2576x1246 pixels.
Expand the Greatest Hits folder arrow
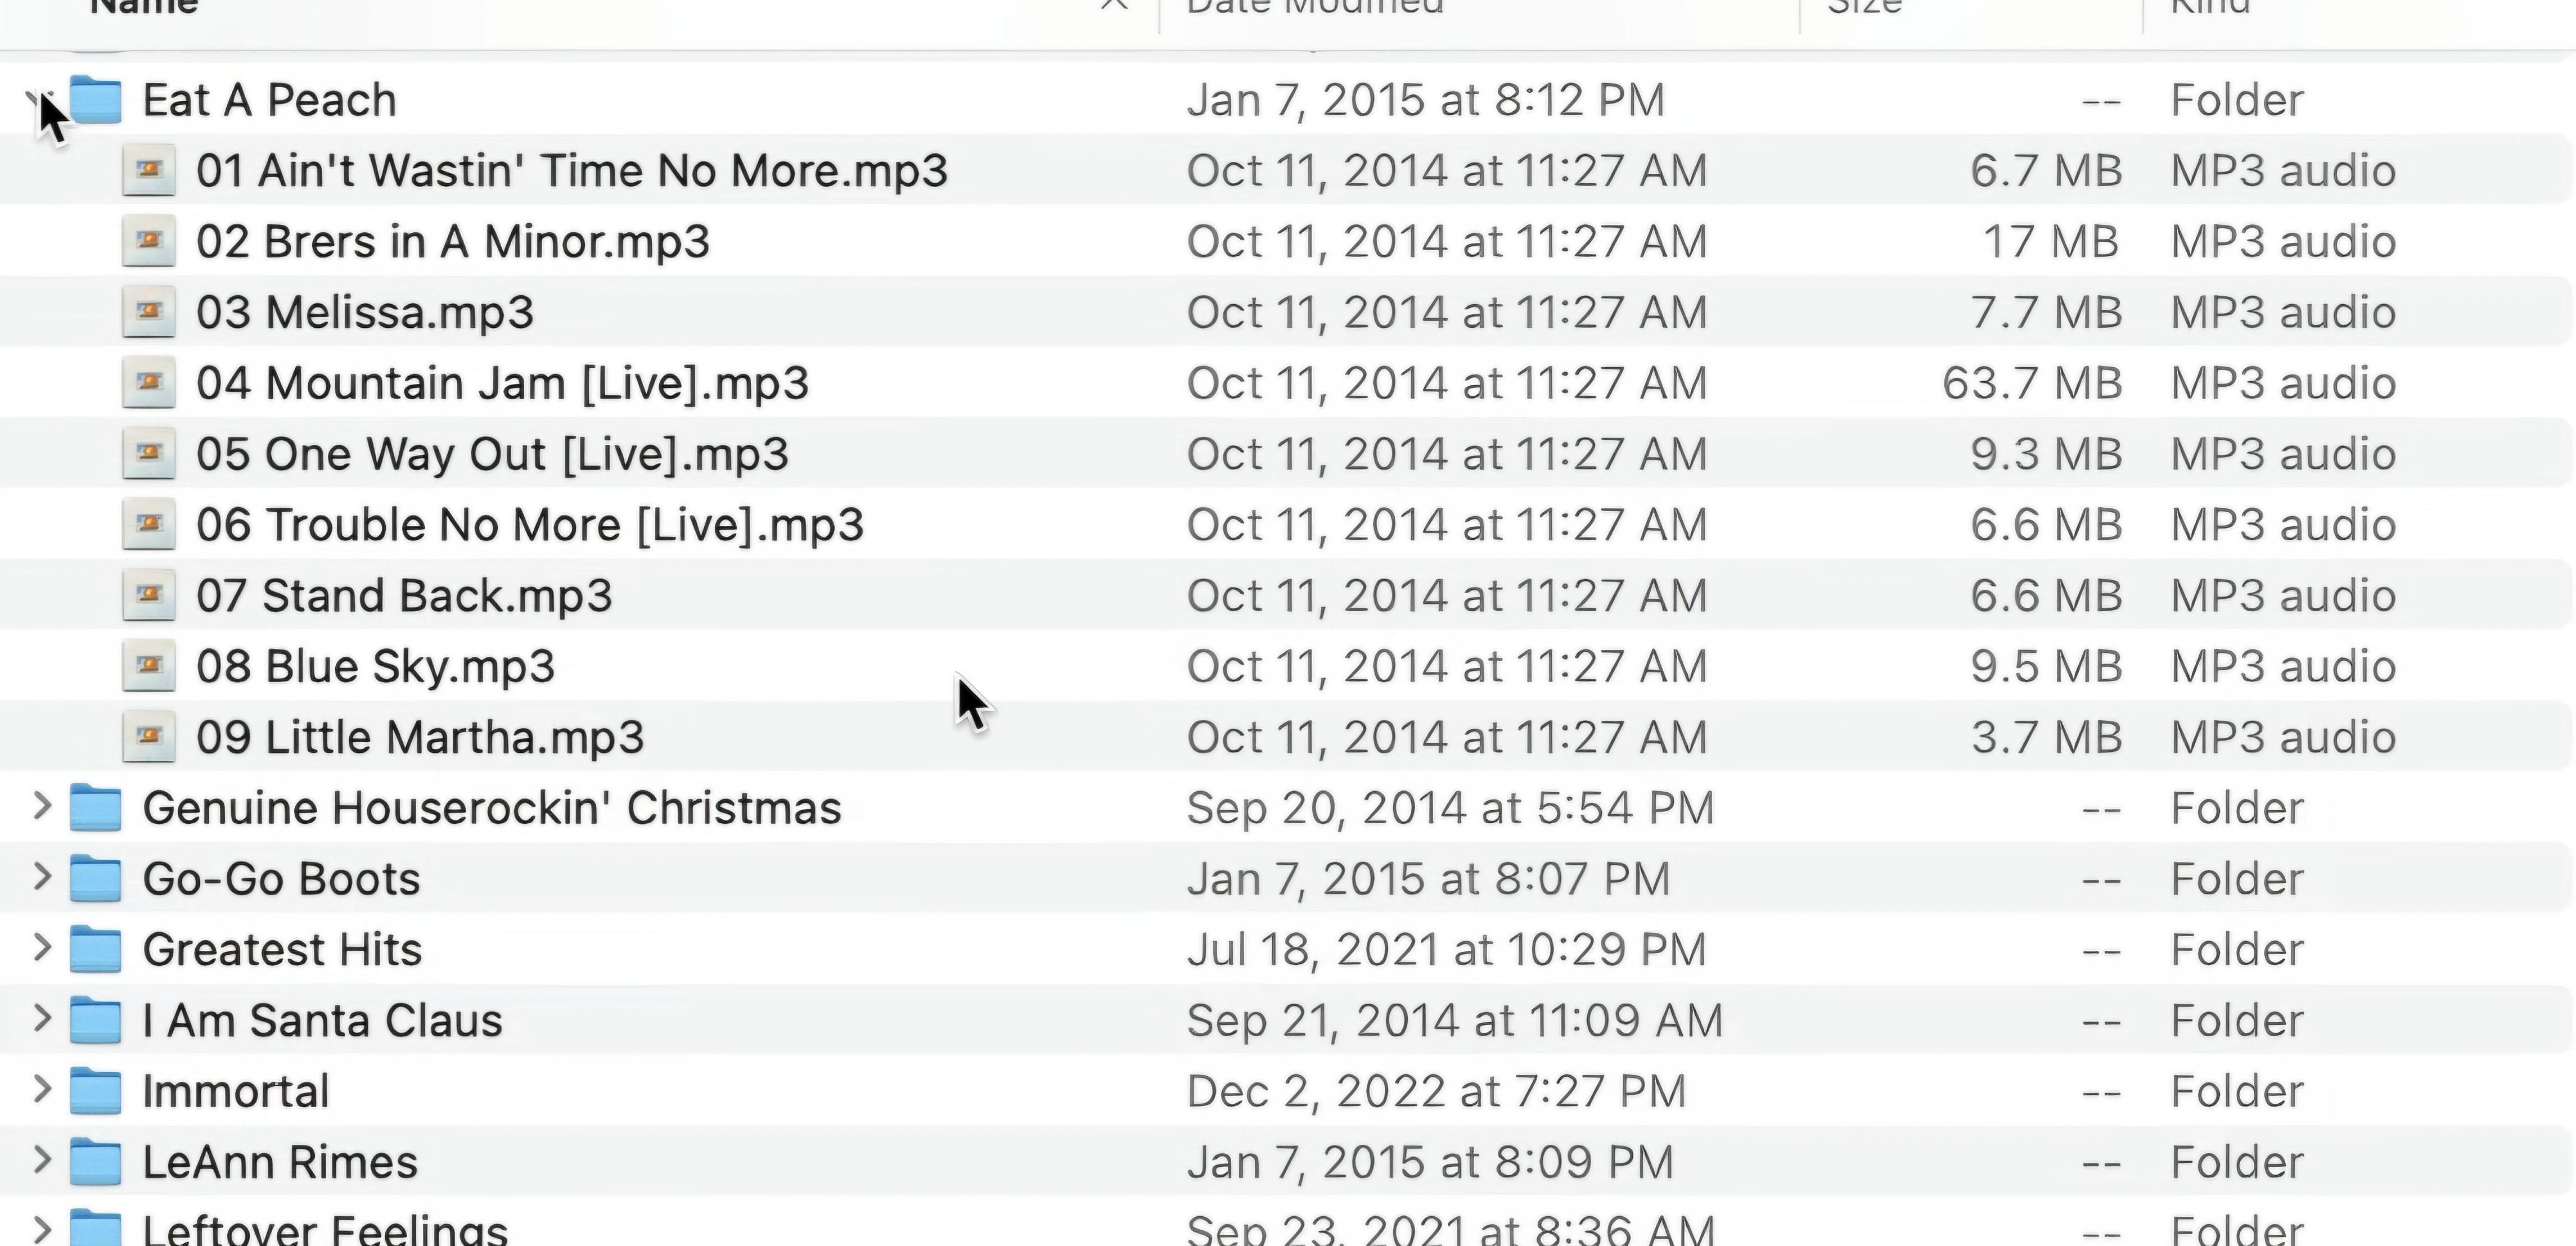41,948
